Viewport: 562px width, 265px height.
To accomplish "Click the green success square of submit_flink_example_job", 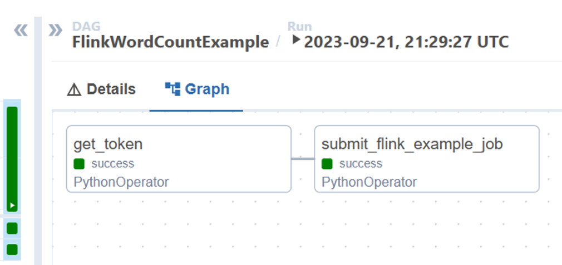I will [x=327, y=164].
